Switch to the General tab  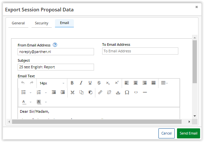[18, 23]
